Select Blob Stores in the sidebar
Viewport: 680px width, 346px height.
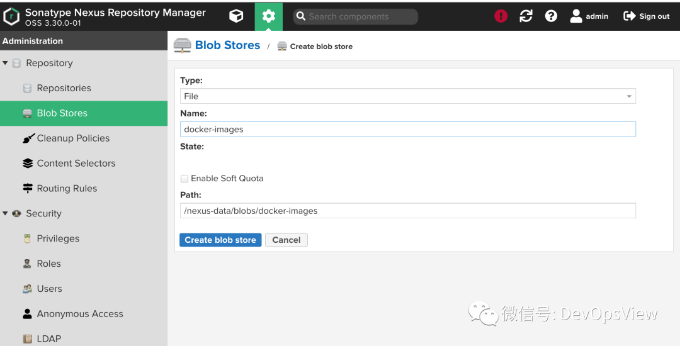(x=84, y=113)
